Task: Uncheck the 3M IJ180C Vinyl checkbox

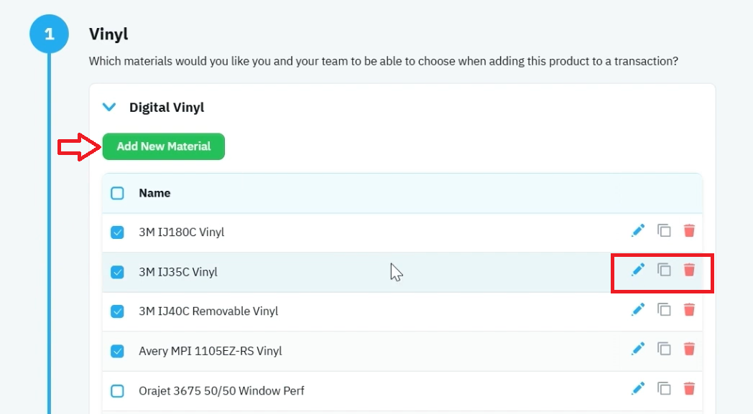Action: 117,232
